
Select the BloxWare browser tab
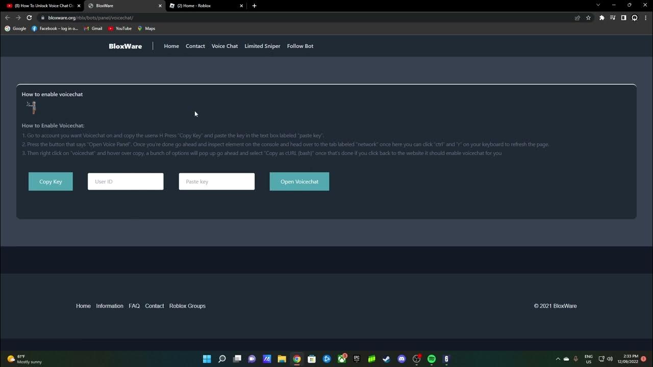pos(124,6)
